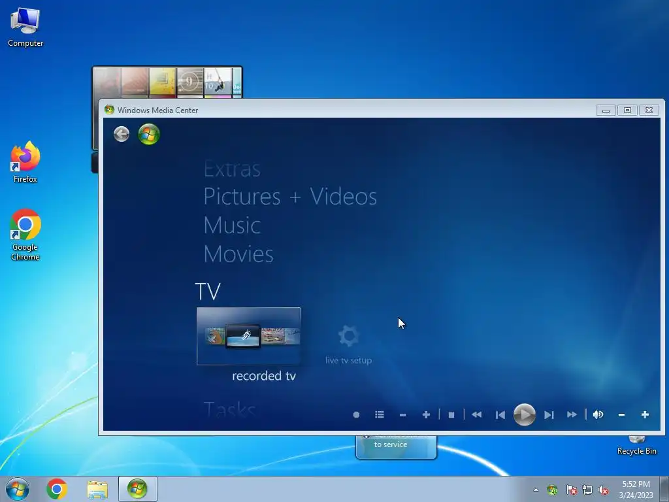Click the Rewind button
This screenshot has width=669, height=502.
pos(476,414)
